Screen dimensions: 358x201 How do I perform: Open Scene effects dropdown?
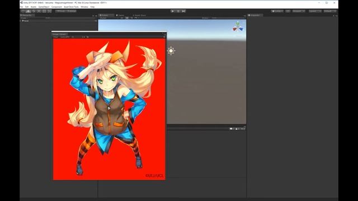(136, 18)
